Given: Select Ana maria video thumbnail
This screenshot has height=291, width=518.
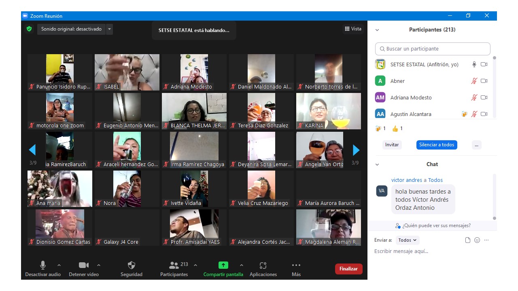Looking at the screenshot, I should [60, 189].
